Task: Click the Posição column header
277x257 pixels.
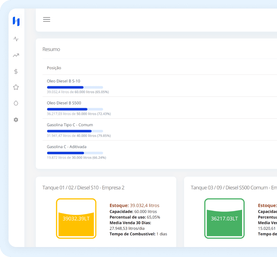Action: pyautogui.click(x=54, y=68)
